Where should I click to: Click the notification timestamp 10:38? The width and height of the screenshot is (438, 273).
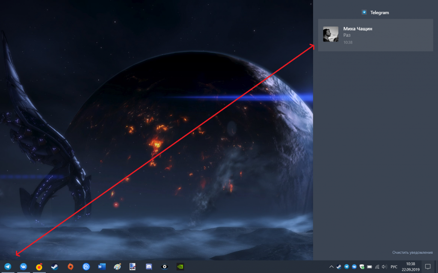tap(348, 42)
